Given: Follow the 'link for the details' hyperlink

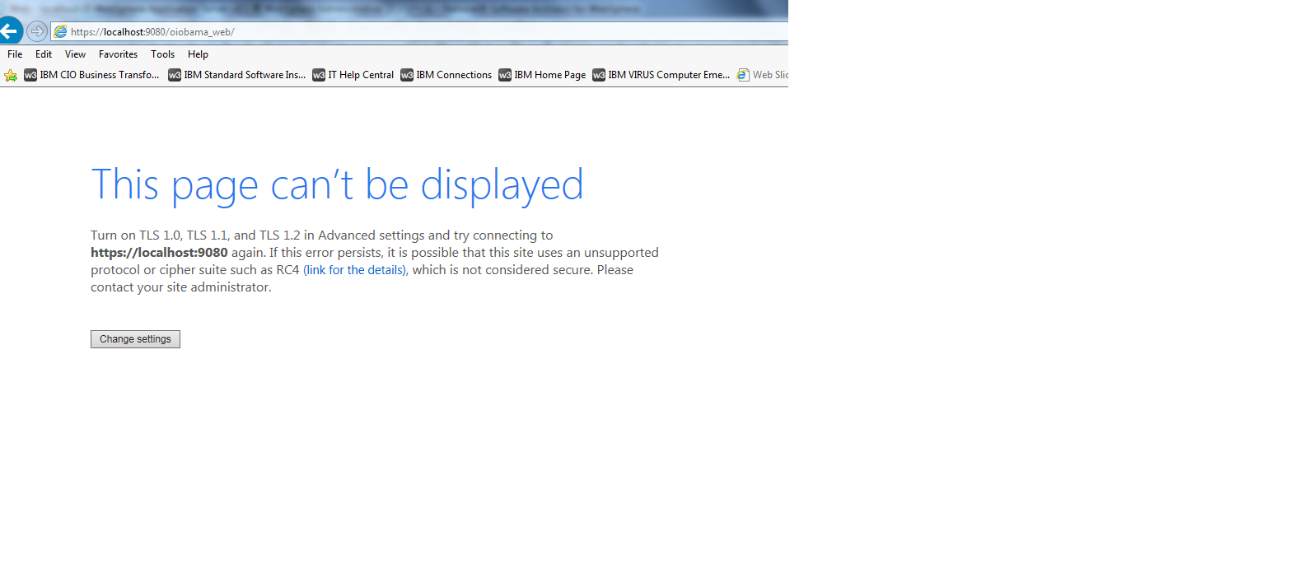Looking at the screenshot, I should pyautogui.click(x=354, y=270).
